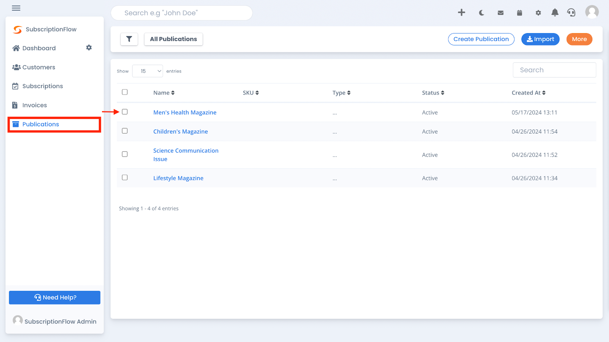The image size is (609, 342).
Task: Click Active status of Men's Health Magazine
Action: [430, 112]
